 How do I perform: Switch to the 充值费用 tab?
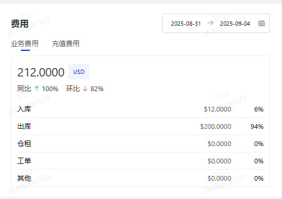[x=65, y=43]
